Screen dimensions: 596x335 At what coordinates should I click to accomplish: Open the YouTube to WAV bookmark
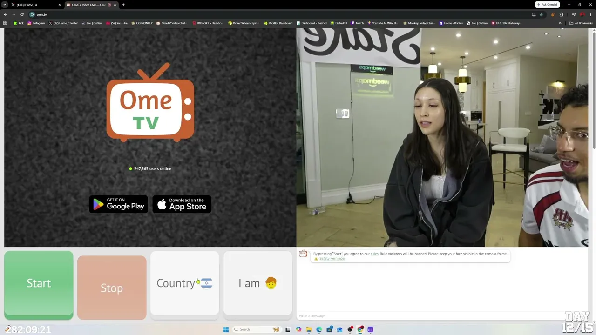click(x=383, y=23)
